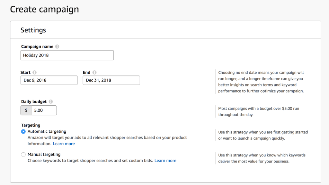This screenshot has width=329, height=185.
Task: Show the info icon help for End
Action: click(94, 73)
